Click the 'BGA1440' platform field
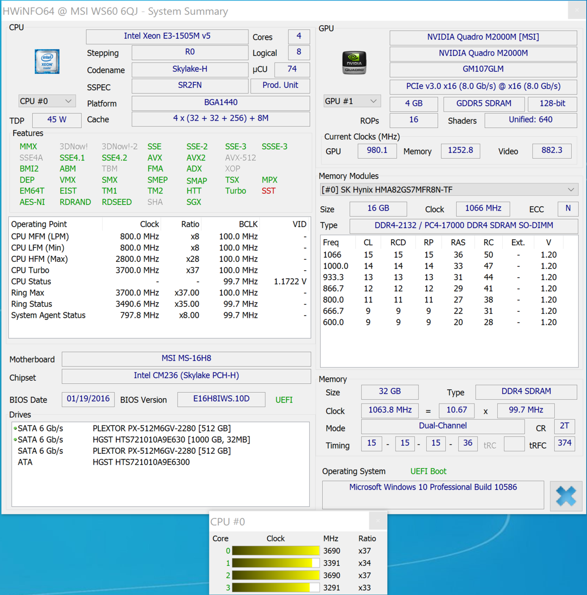 [x=221, y=103]
